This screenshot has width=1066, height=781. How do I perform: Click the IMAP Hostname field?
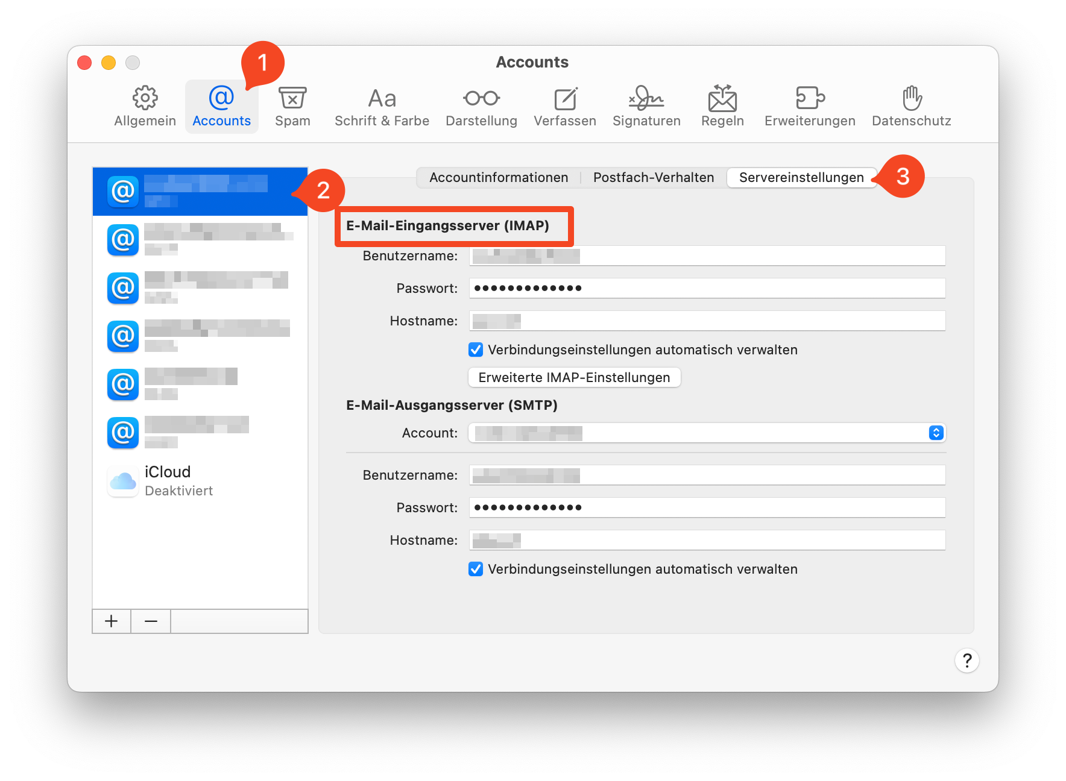[707, 321]
